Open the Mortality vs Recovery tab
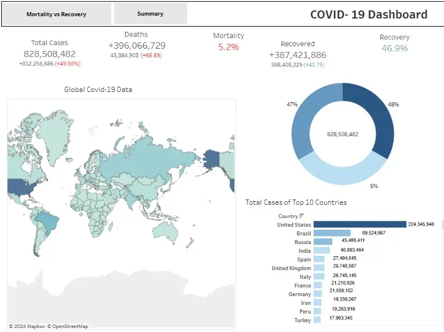This screenshot has width=444, height=332. [x=56, y=14]
